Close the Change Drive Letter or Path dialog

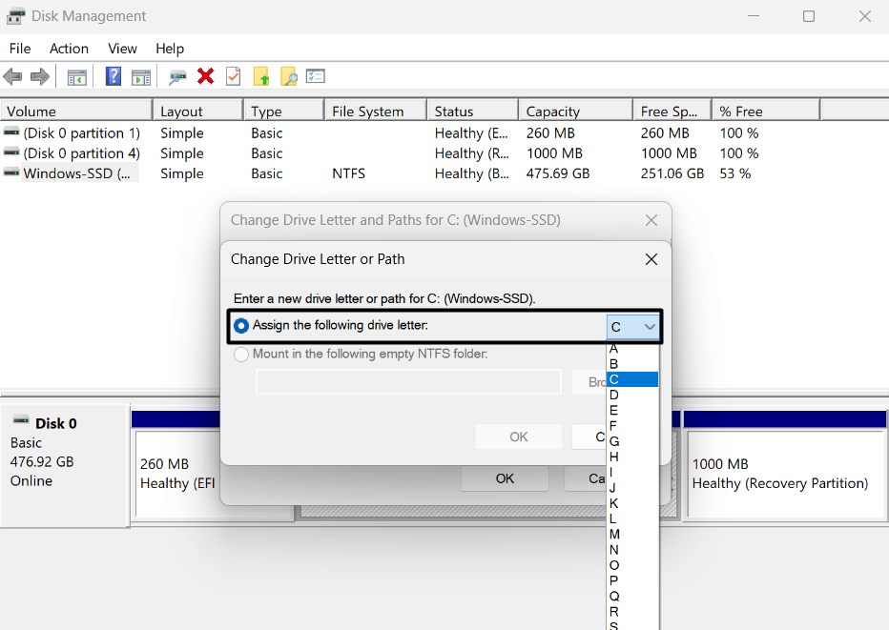[651, 259]
